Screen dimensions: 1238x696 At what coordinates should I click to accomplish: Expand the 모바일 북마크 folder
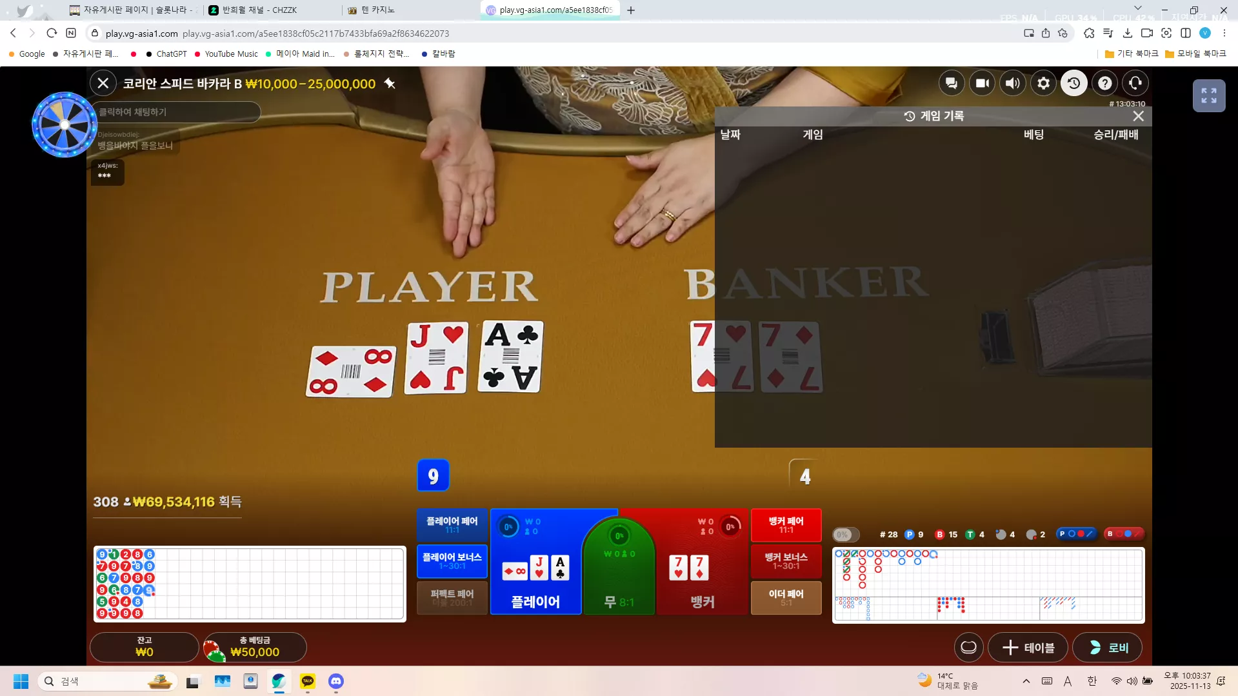pyautogui.click(x=1195, y=54)
